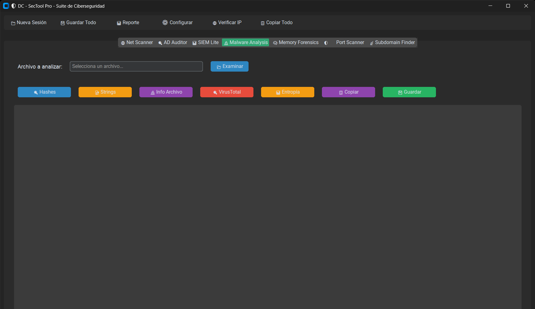Click the purple Copiar button
Screen dimensions: 535x309
pyautogui.click(x=349, y=92)
